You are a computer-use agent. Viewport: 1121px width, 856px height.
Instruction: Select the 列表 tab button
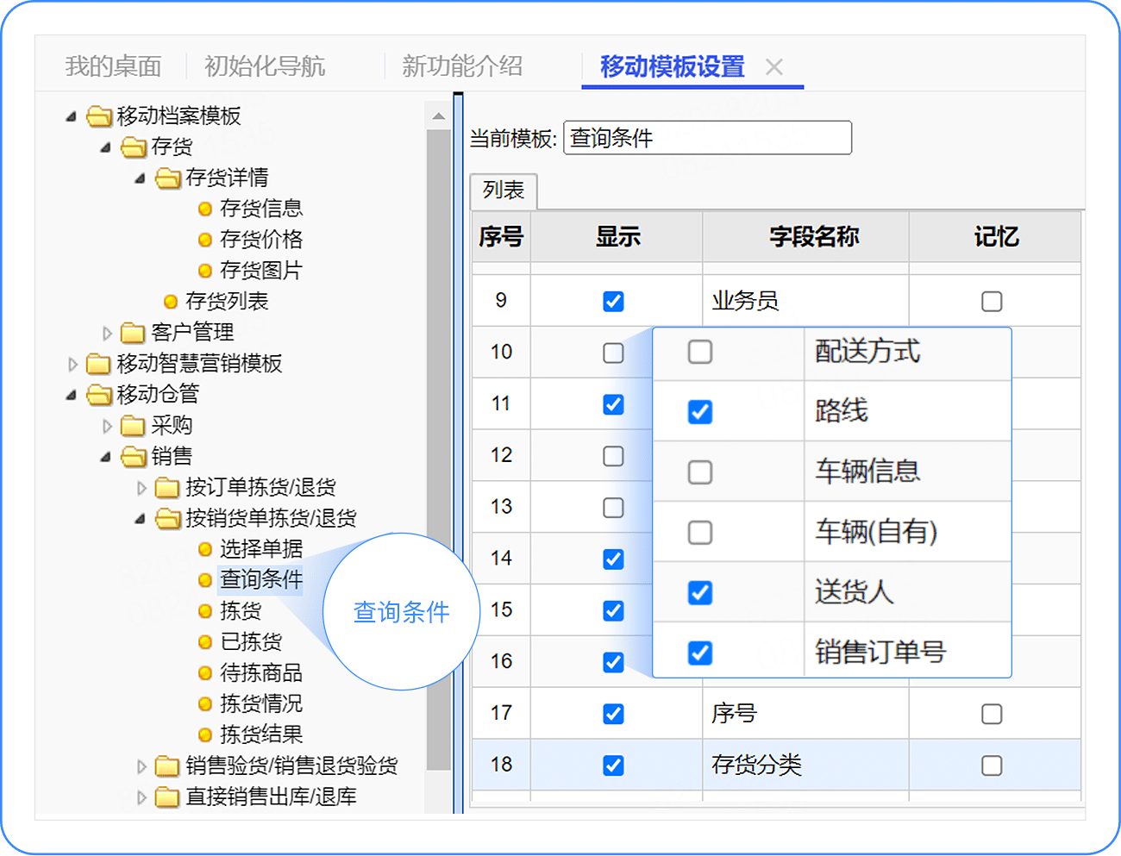[504, 191]
